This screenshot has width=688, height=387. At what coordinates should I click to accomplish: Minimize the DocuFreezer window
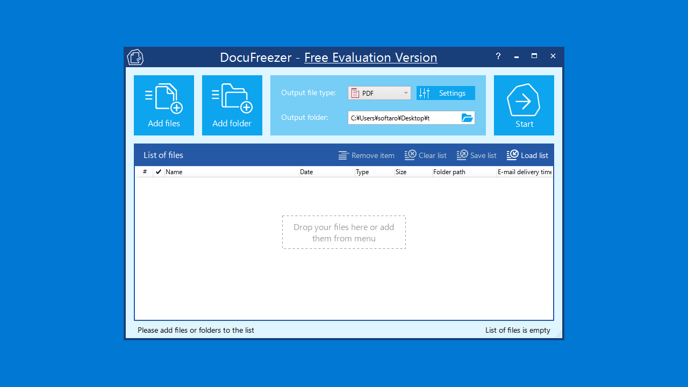click(517, 56)
